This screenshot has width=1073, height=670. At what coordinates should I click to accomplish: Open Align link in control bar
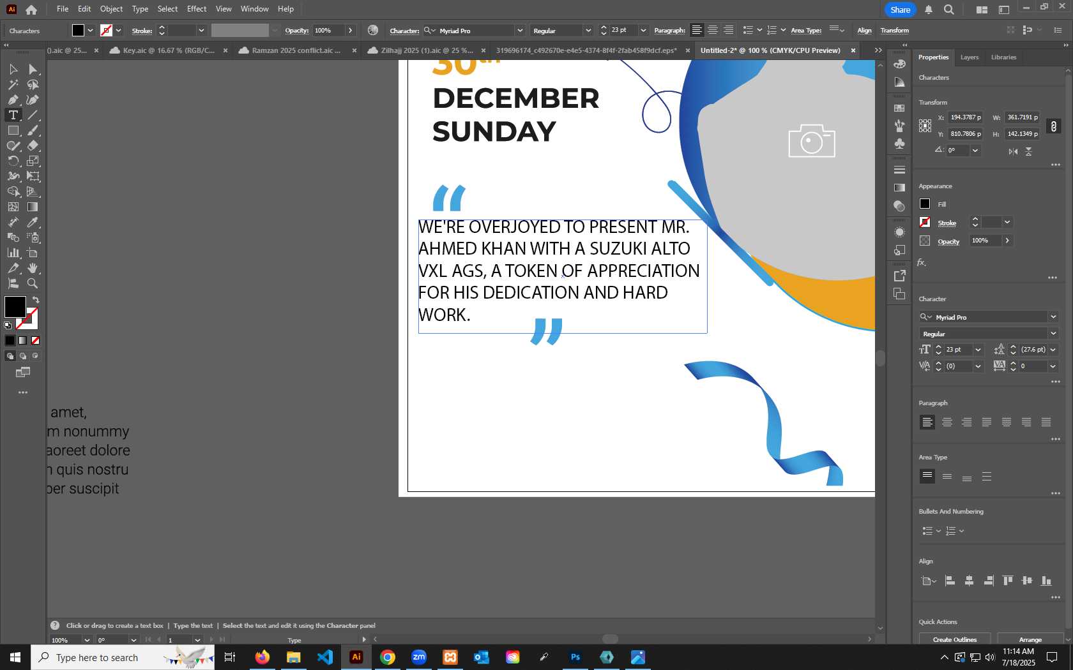click(x=864, y=31)
